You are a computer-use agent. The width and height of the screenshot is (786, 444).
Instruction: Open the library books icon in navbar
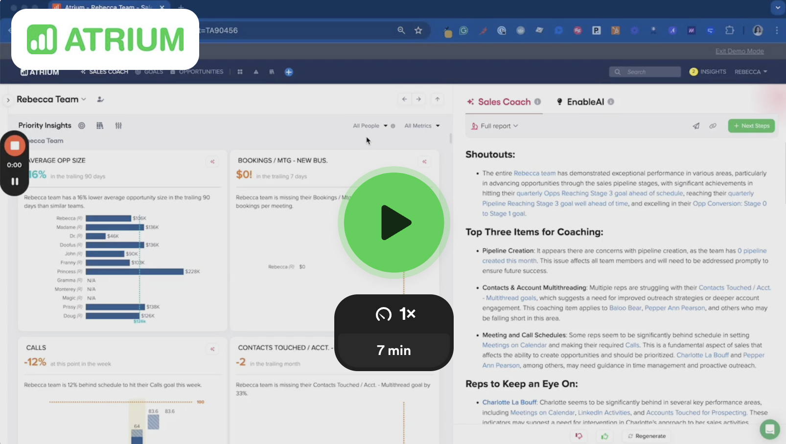[x=272, y=72]
